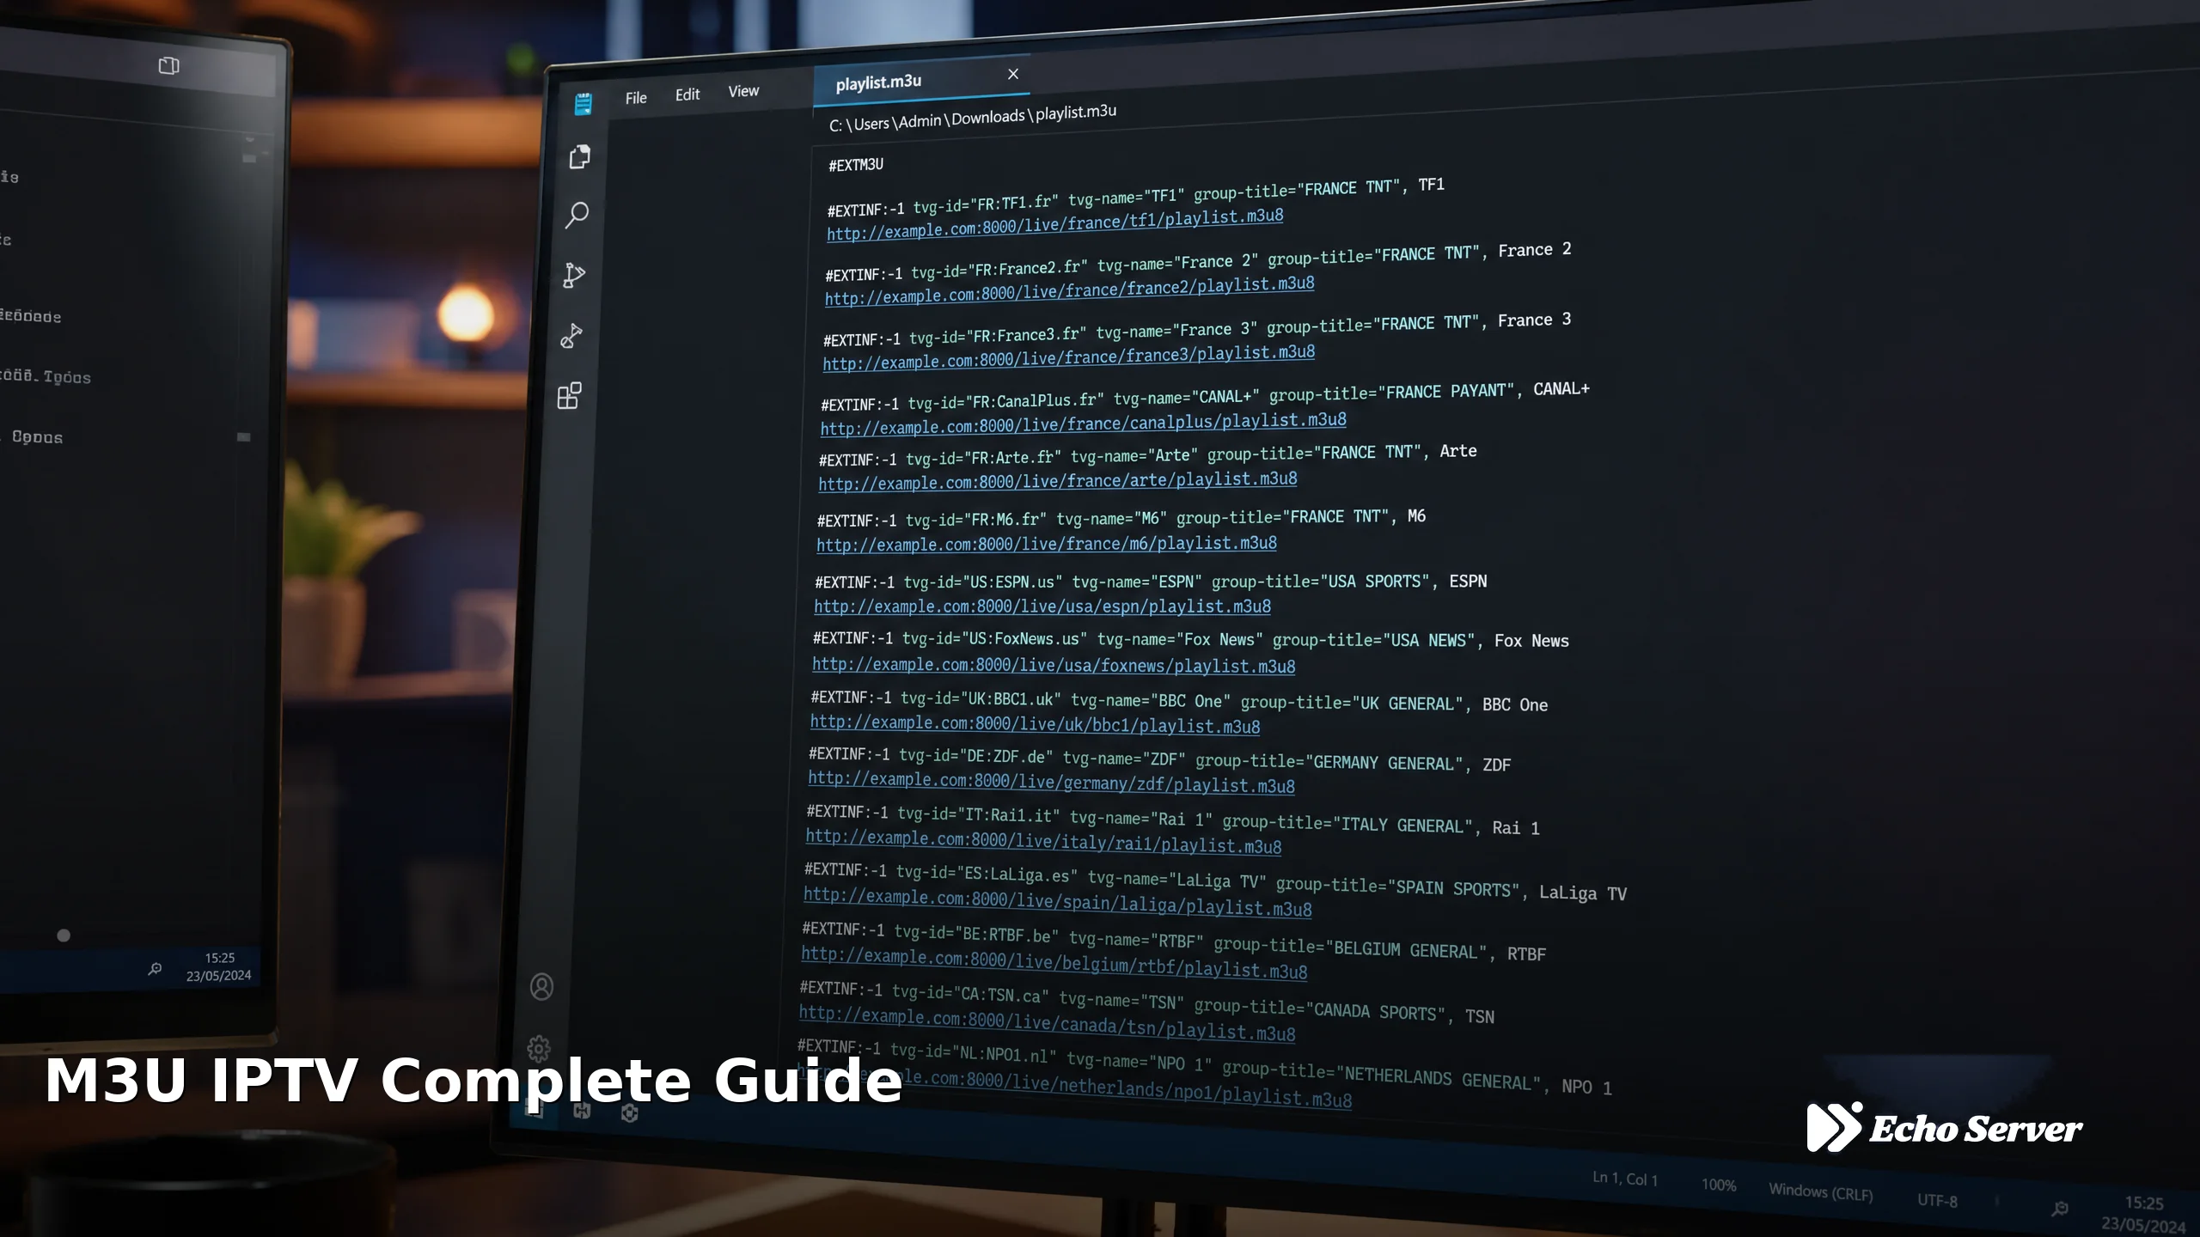Click the notepad app icon near File
Viewport: 2200px width, 1237px height.
(x=583, y=104)
